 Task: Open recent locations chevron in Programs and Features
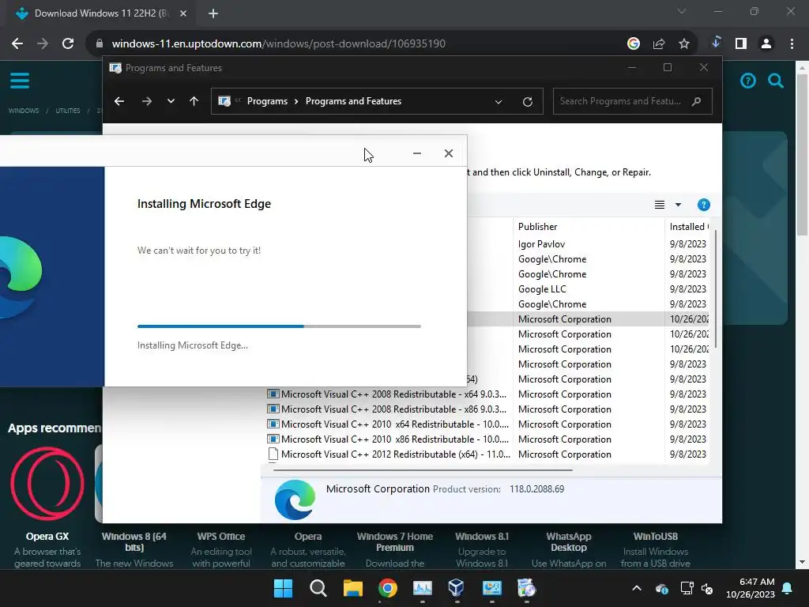171,101
